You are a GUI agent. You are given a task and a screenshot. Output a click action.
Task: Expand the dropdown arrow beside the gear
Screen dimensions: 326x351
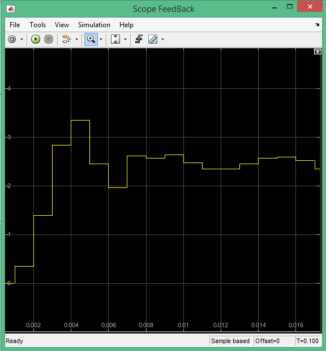click(x=22, y=40)
